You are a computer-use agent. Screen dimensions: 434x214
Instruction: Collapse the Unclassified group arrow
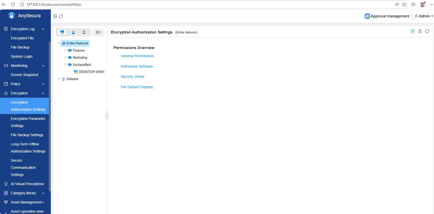pos(65,64)
